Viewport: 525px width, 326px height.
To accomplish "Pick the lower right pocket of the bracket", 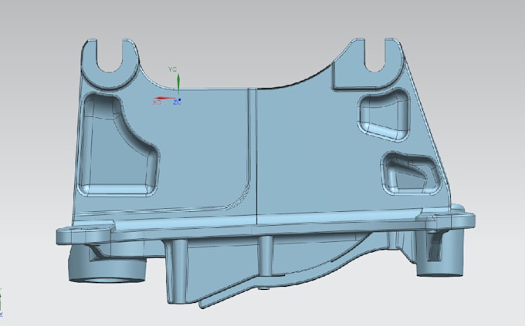I will tap(412, 174).
